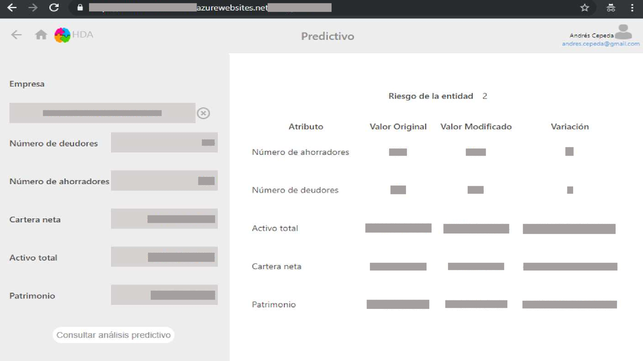This screenshot has height=361, width=643.
Task: Focus the Cartera neta input
Action: 164,219
